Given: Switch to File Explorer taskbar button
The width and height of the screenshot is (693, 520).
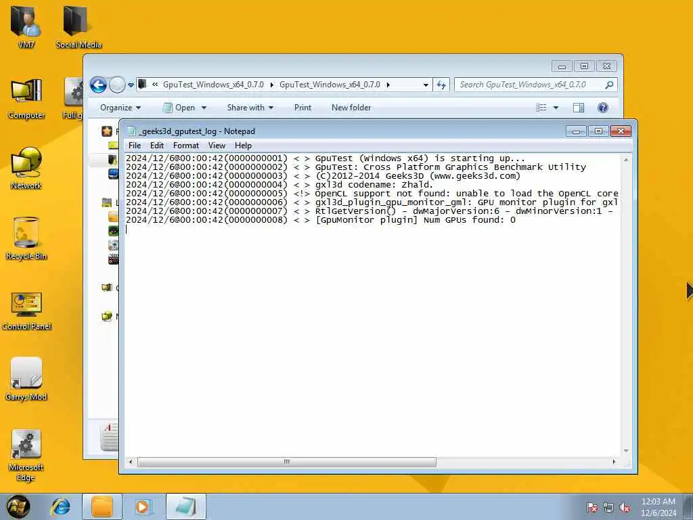Looking at the screenshot, I should [102, 506].
